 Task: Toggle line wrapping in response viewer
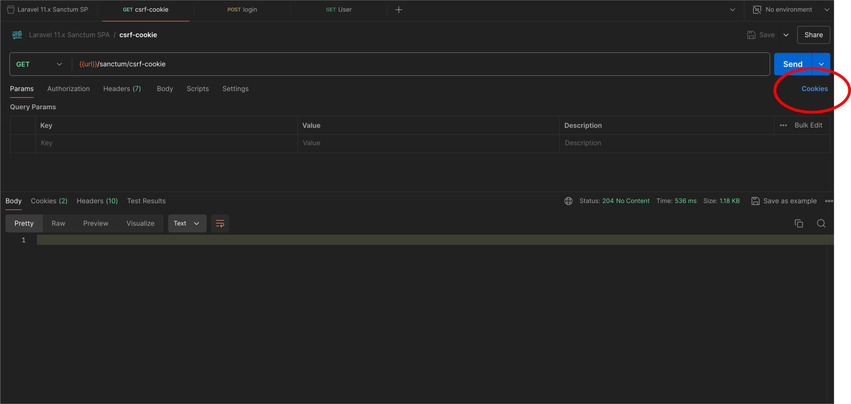tap(220, 223)
